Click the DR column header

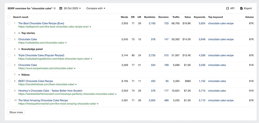click(133, 17)
